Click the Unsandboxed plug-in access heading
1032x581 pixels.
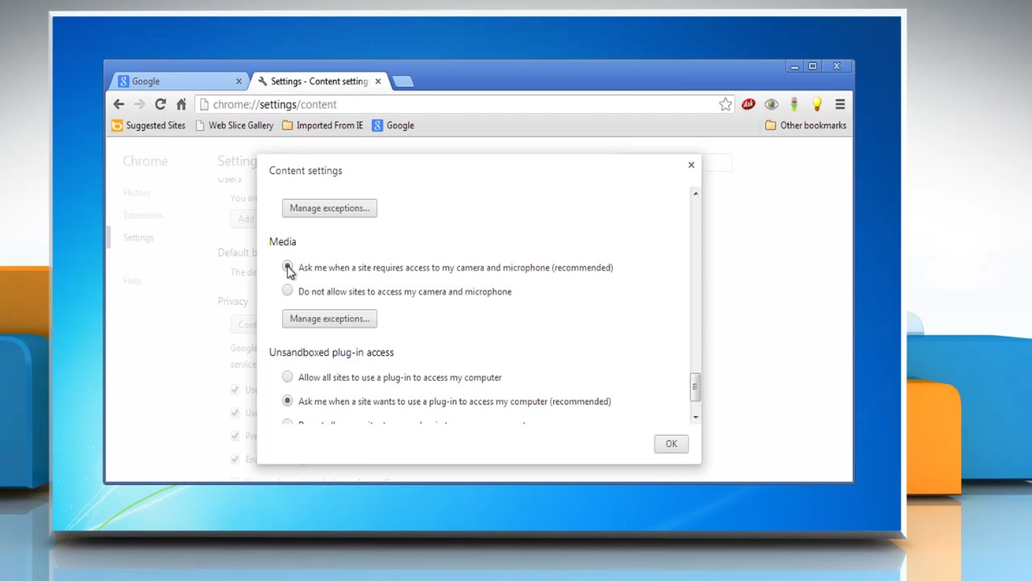click(x=331, y=353)
